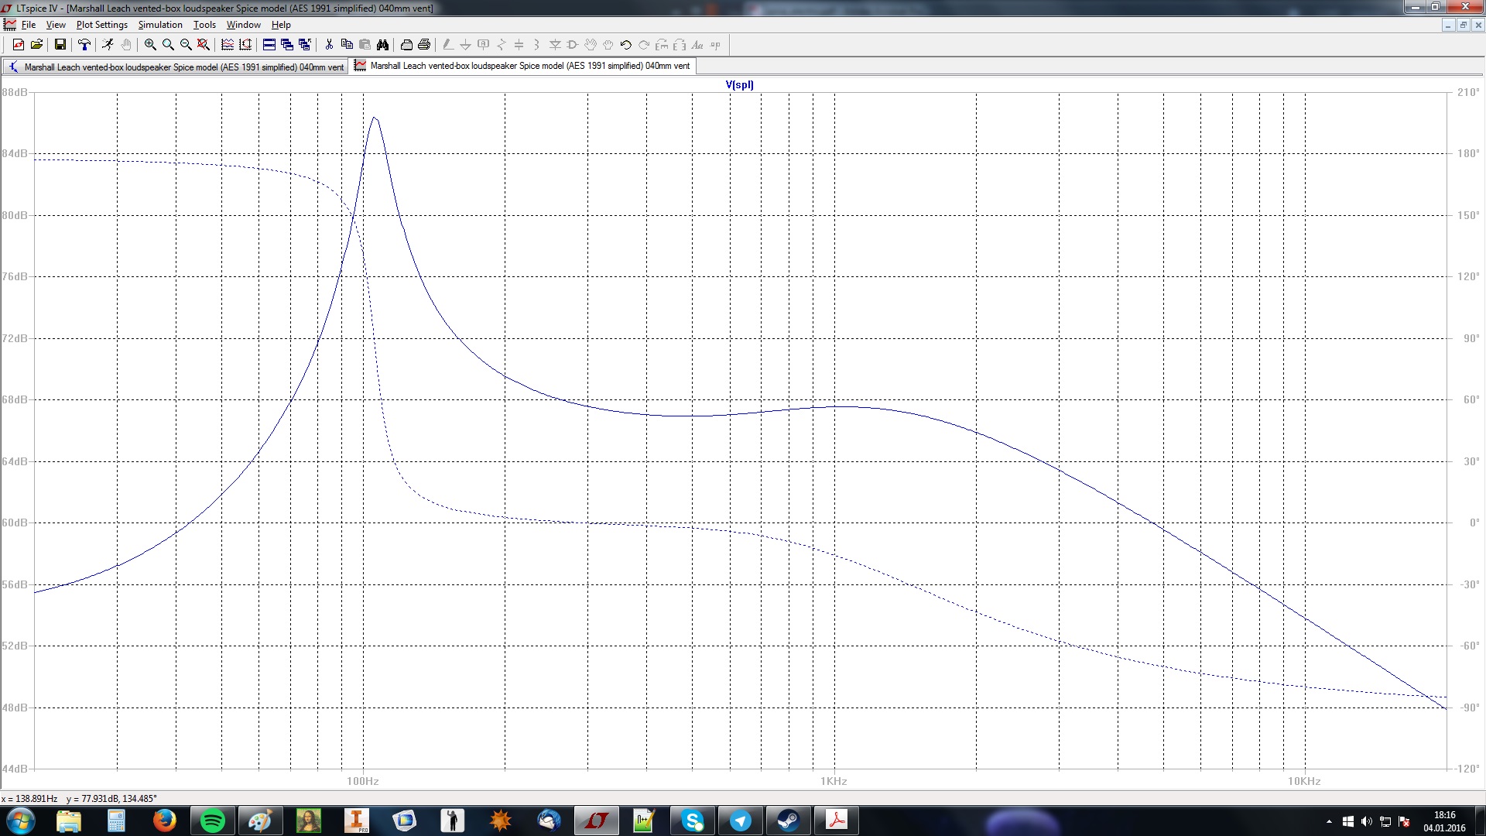The width and height of the screenshot is (1486, 836).
Task: Select the waveform plot tab
Action: (523, 66)
